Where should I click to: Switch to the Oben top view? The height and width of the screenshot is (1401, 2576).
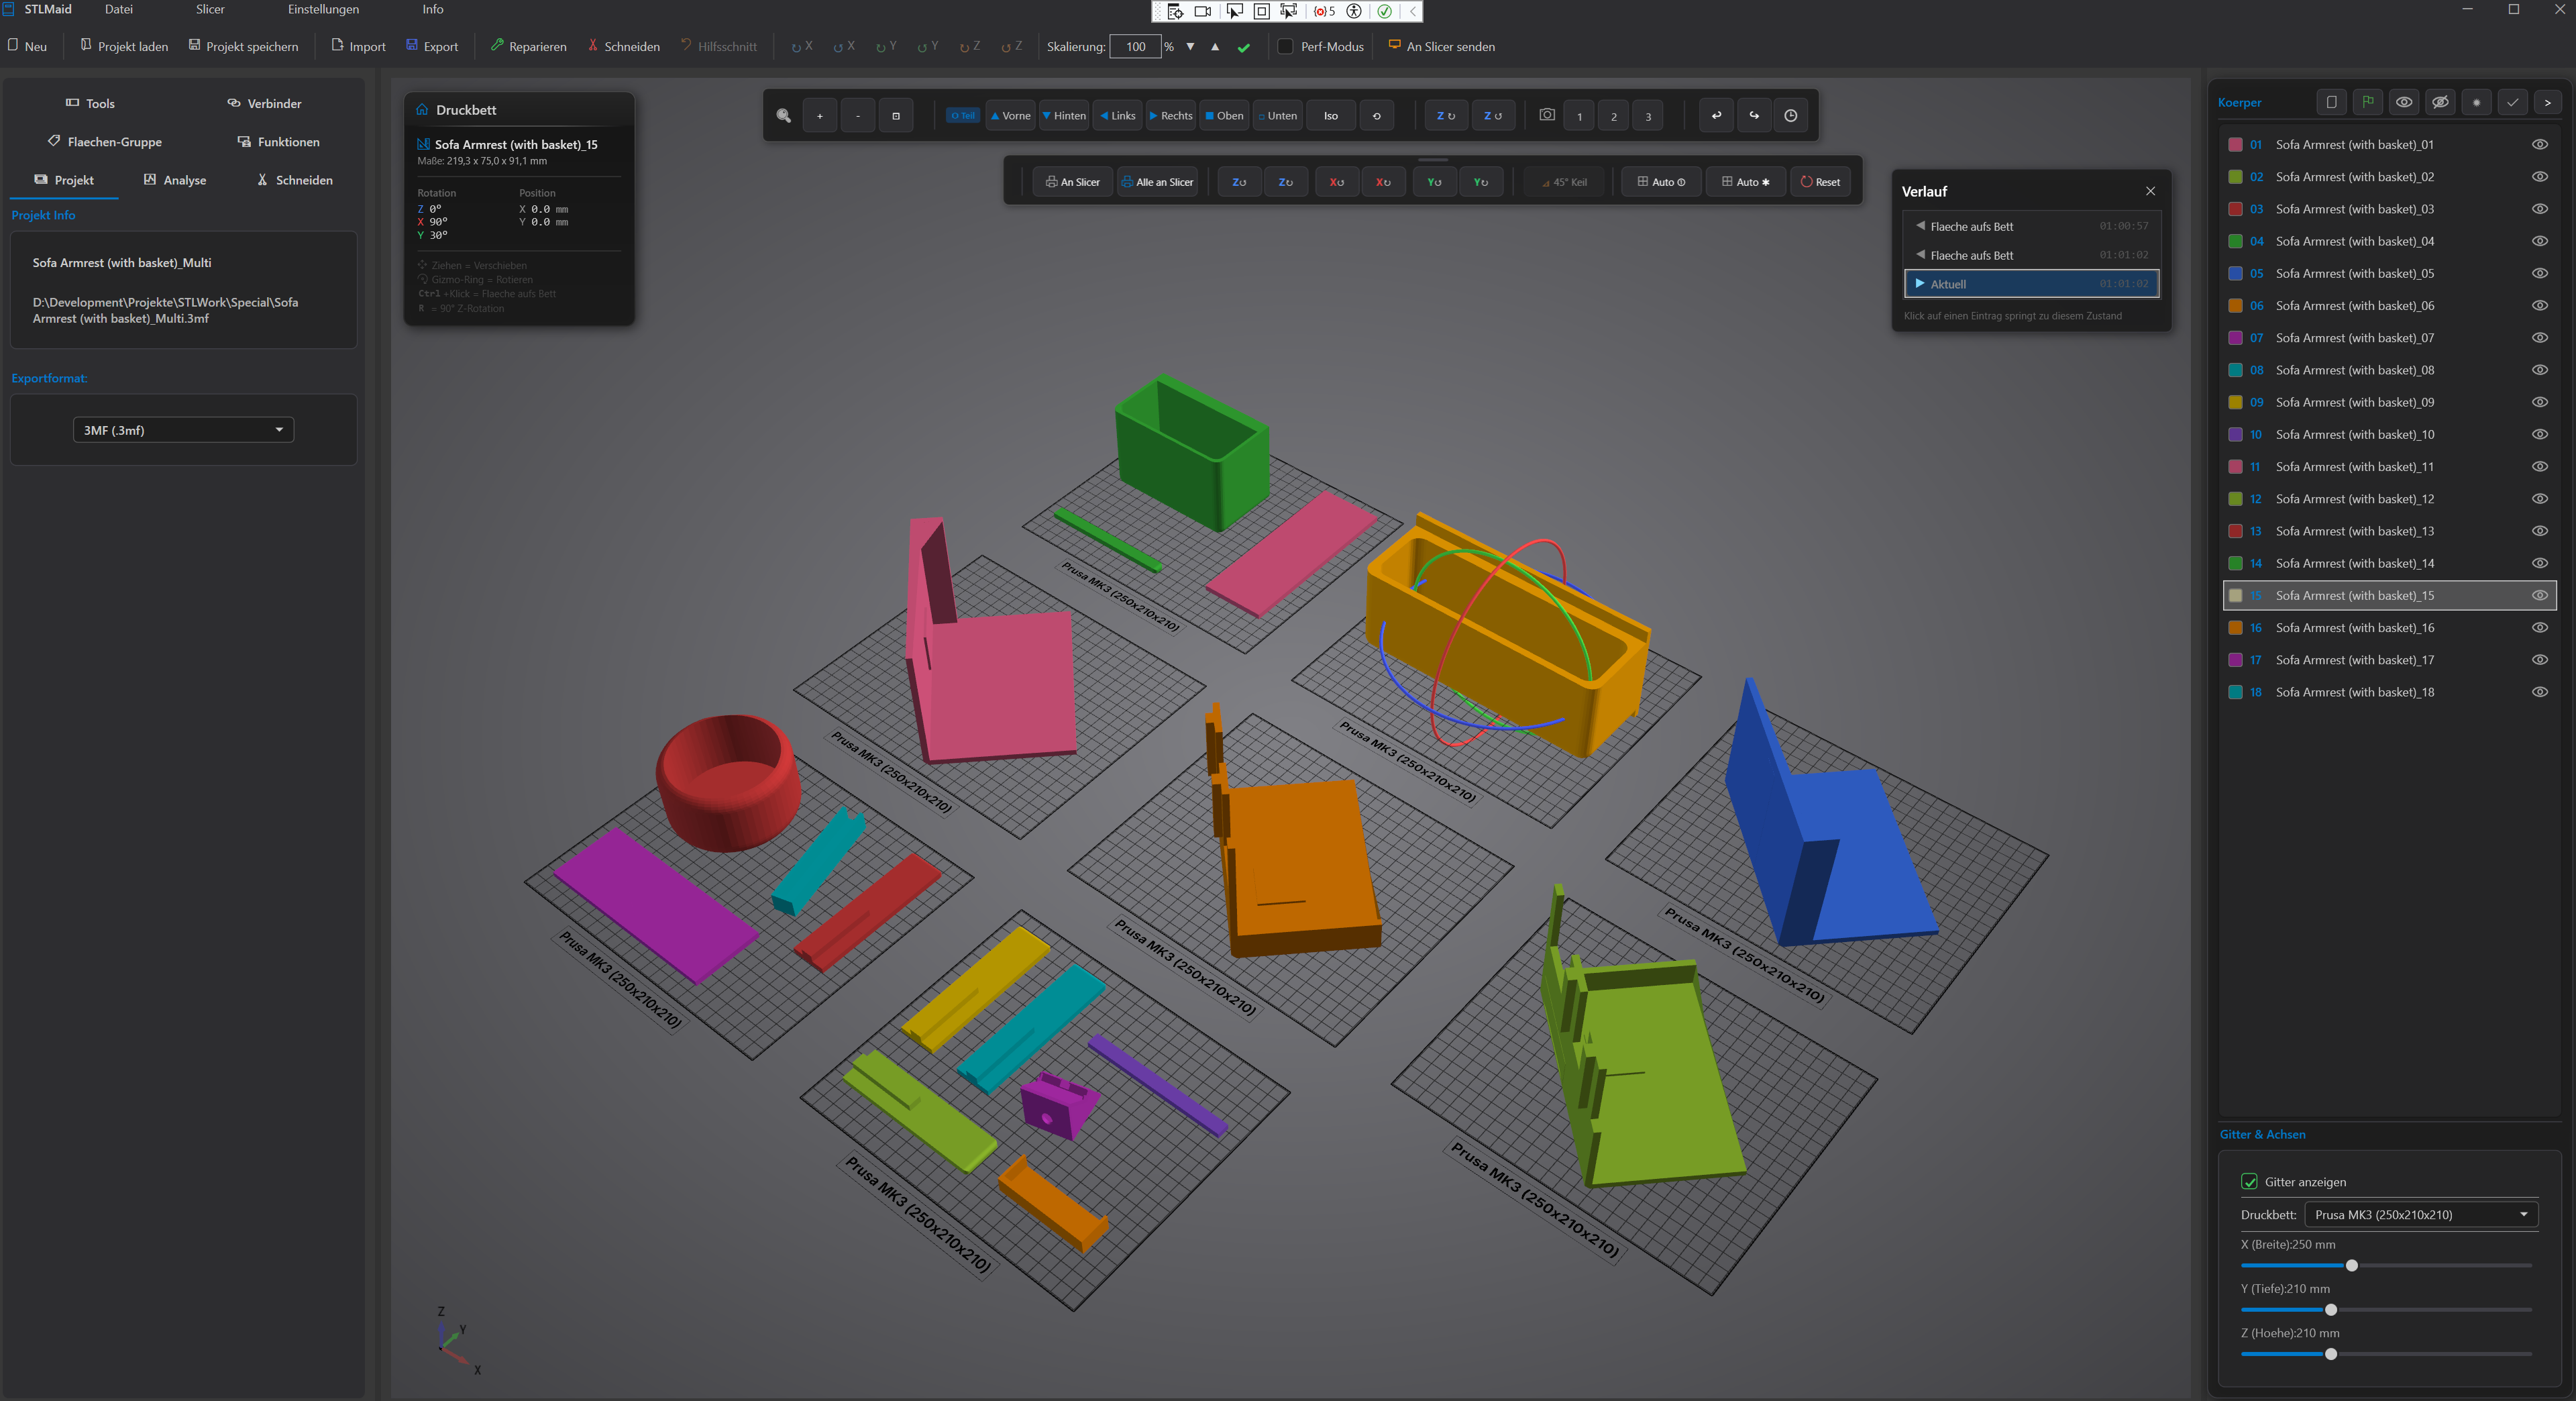[1224, 116]
